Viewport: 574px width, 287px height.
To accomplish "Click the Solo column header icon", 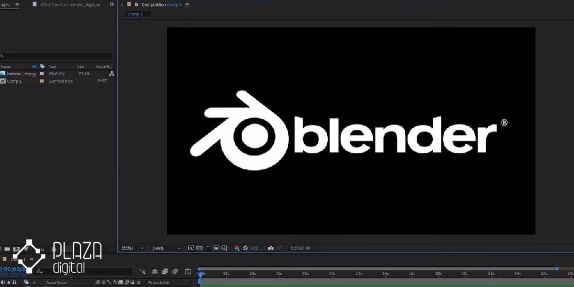I will [9, 282].
